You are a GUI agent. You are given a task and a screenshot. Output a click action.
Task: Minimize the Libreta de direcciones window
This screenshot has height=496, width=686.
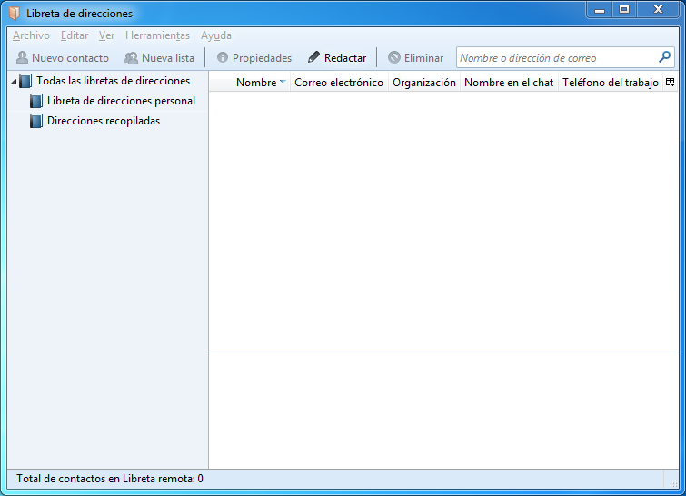click(x=600, y=10)
